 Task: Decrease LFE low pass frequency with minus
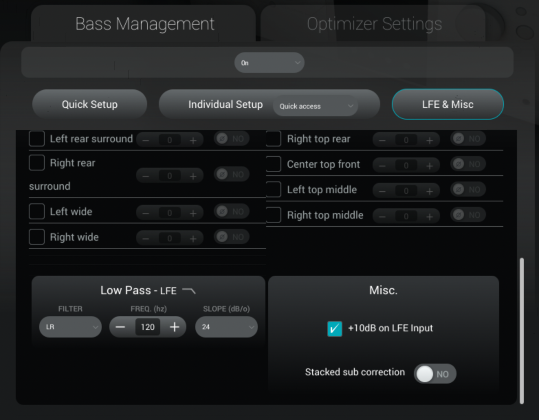(121, 327)
